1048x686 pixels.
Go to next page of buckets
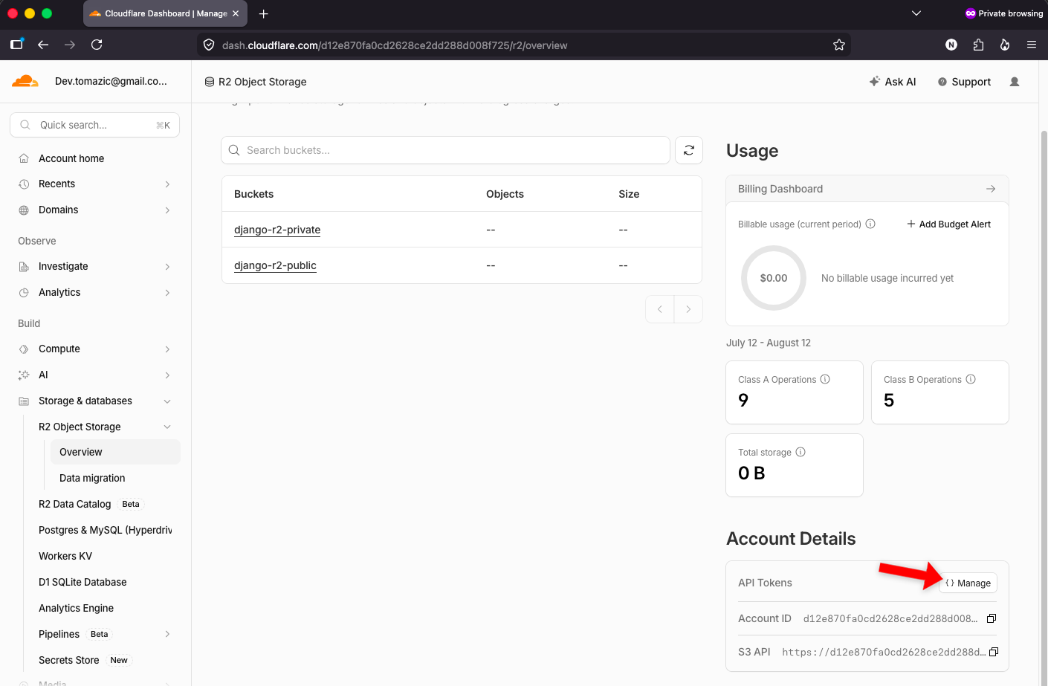[688, 309]
